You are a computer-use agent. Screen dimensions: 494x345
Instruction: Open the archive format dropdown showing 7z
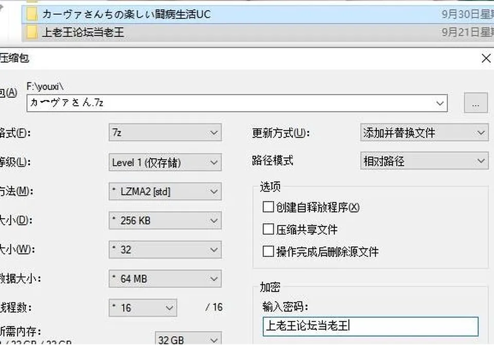pos(165,133)
